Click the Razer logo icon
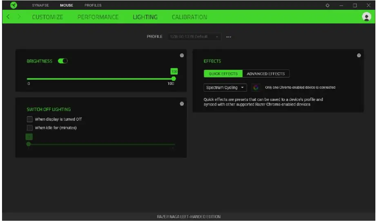This screenshot has height=222, width=377. [14, 5]
